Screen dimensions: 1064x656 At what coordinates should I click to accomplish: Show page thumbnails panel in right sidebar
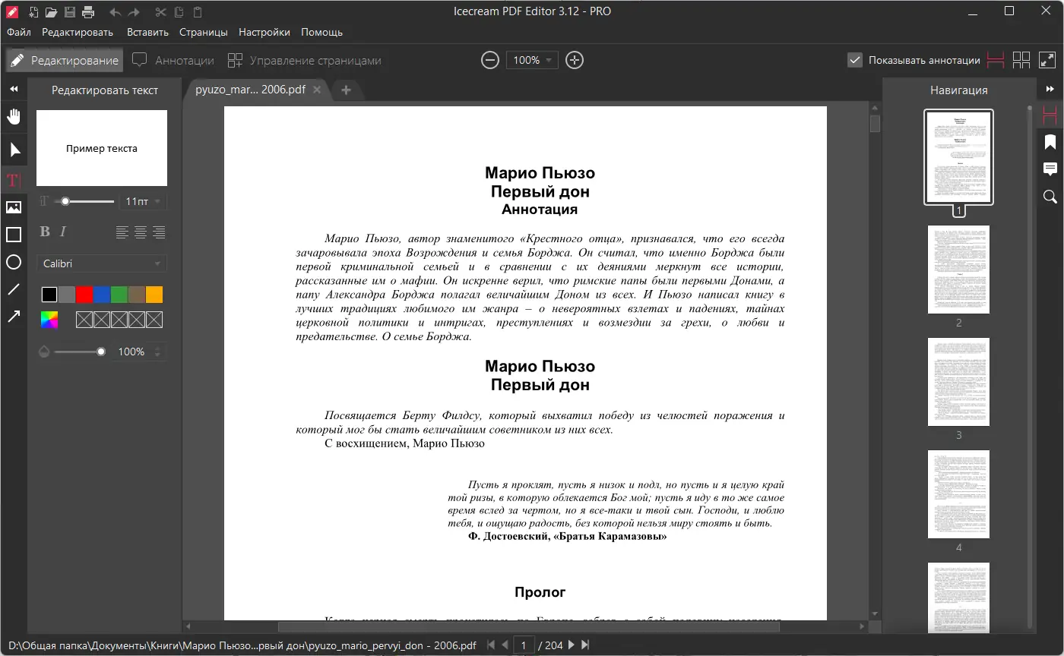point(1050,115)
